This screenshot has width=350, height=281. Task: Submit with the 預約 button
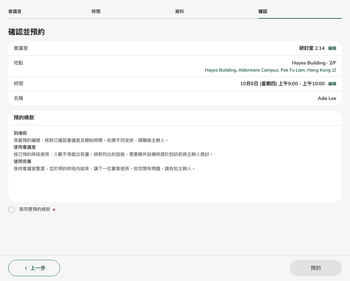point(315,268)
